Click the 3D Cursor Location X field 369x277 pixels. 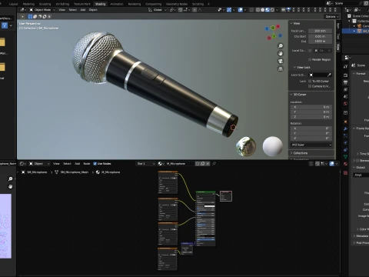click(x=311, y=107)
